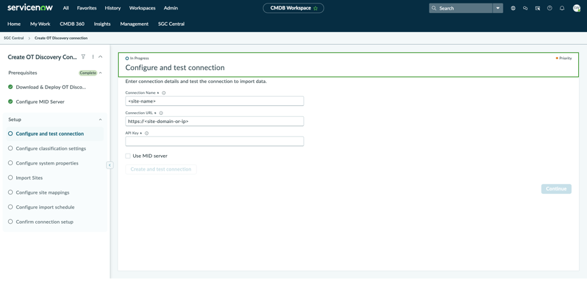Click green check beside Download & Deploy
Viewport: 587px width, 293px height.
coord(10,87)
